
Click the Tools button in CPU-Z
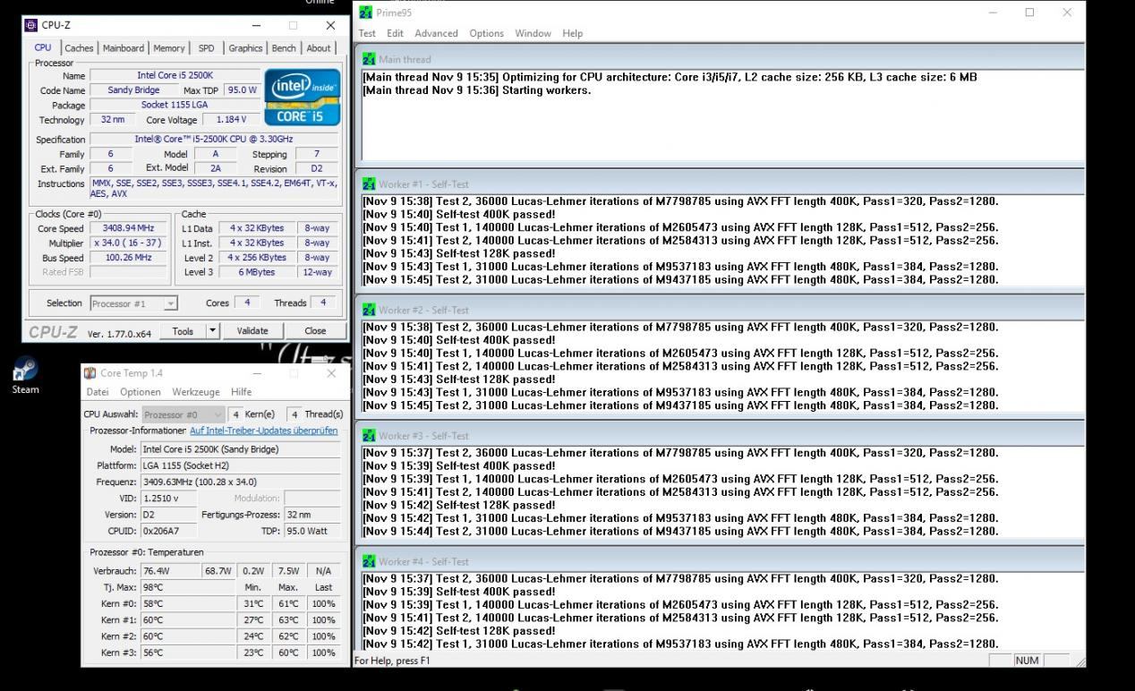tap(183, 331)
